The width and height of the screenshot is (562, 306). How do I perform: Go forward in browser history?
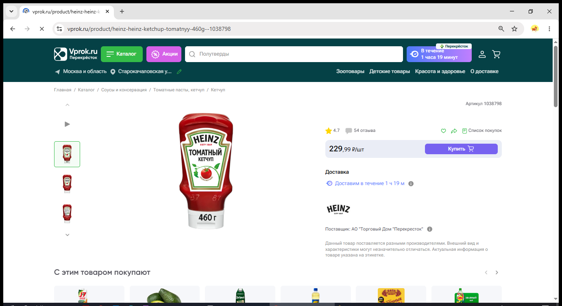tap(27, 29)
